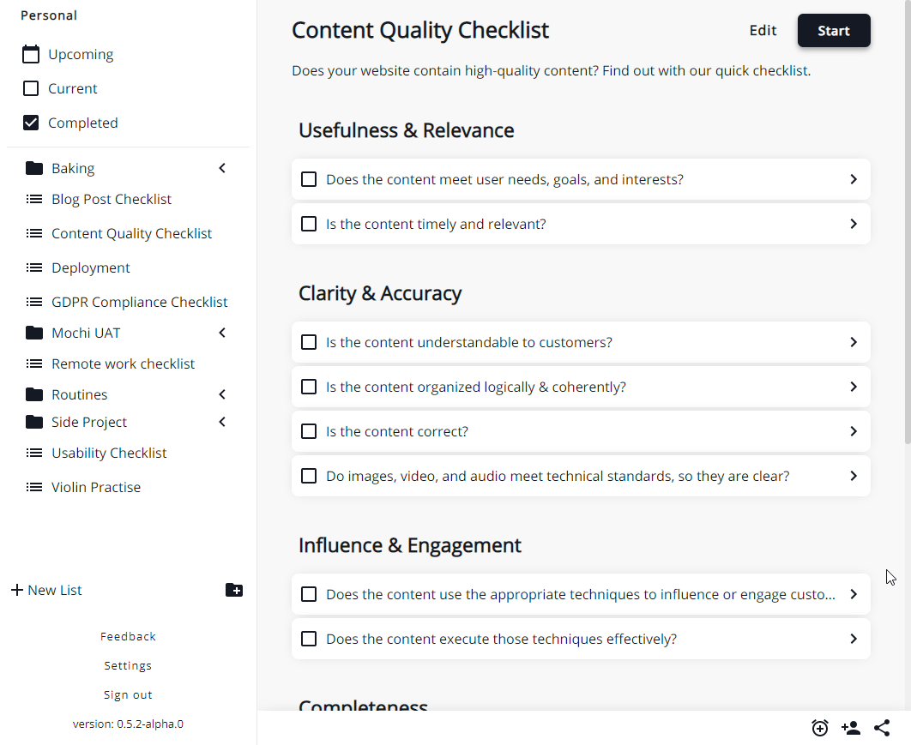911x745 pixels.
Task: Click the Start button
Action: tap(834, 31)
